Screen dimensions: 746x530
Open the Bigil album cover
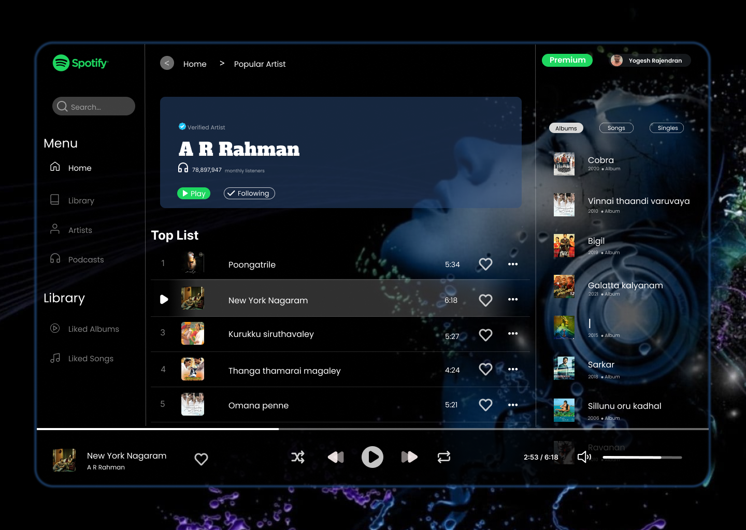tap(564, 246)
